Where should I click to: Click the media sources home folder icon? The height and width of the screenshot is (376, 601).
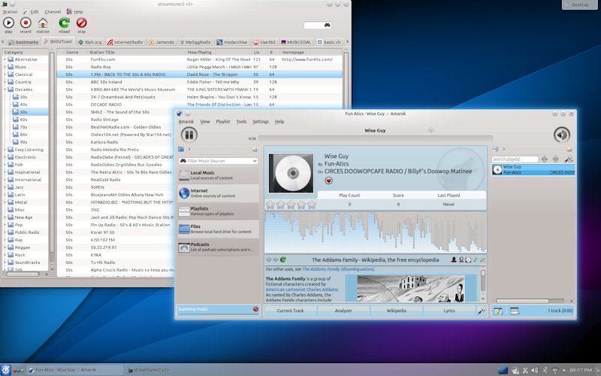(x=181, y=149)
